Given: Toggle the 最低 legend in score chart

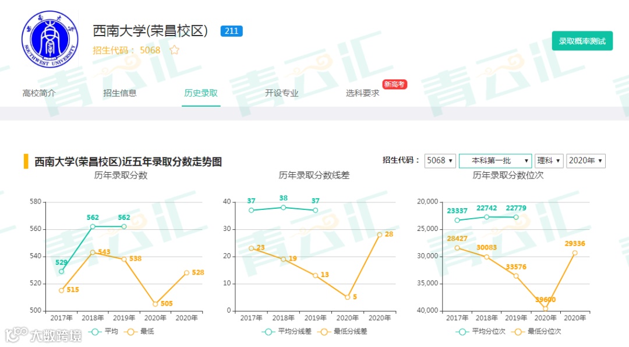Looking at the screenshot, I should click(x=139, y=331).
